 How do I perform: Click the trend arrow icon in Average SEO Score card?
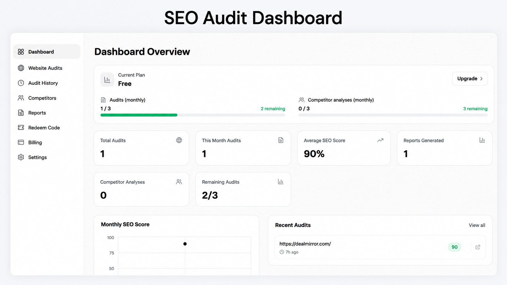point(380,140)
